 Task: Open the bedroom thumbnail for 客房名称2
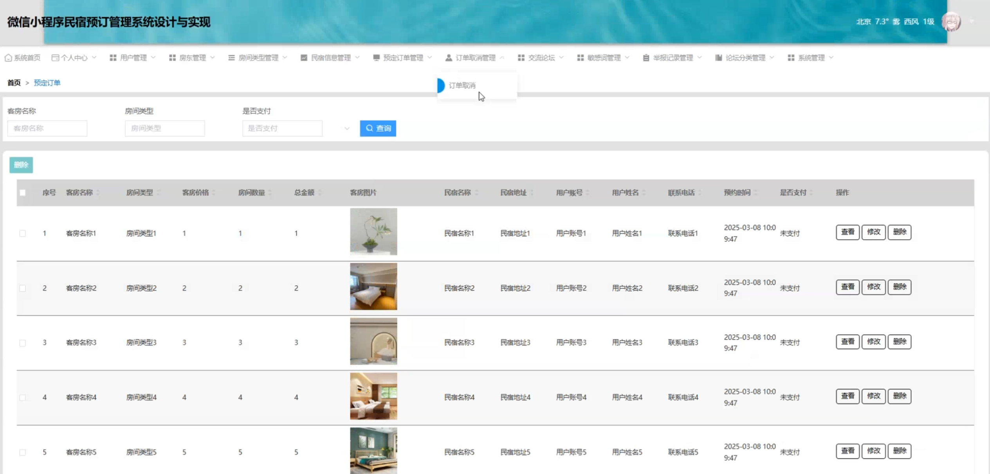click(373, 287)
